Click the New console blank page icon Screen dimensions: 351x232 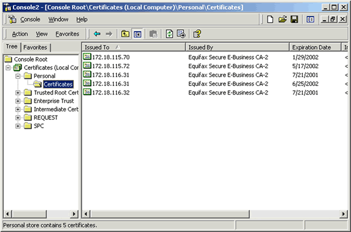pyautogui.click(x=270, y=20)
